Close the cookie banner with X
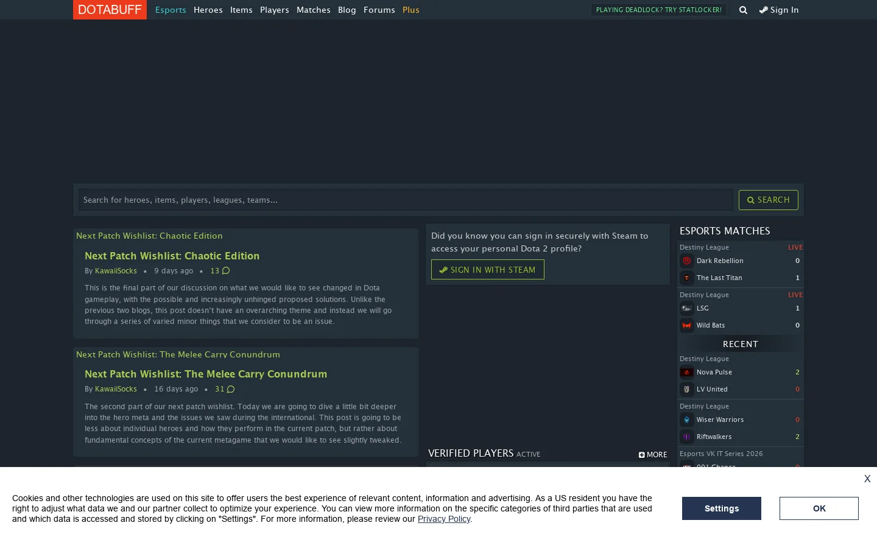877x548 pixels. (x=867, y=479)
